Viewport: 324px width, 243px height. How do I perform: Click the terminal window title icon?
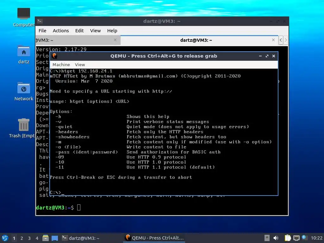click(x=40, y=21)
